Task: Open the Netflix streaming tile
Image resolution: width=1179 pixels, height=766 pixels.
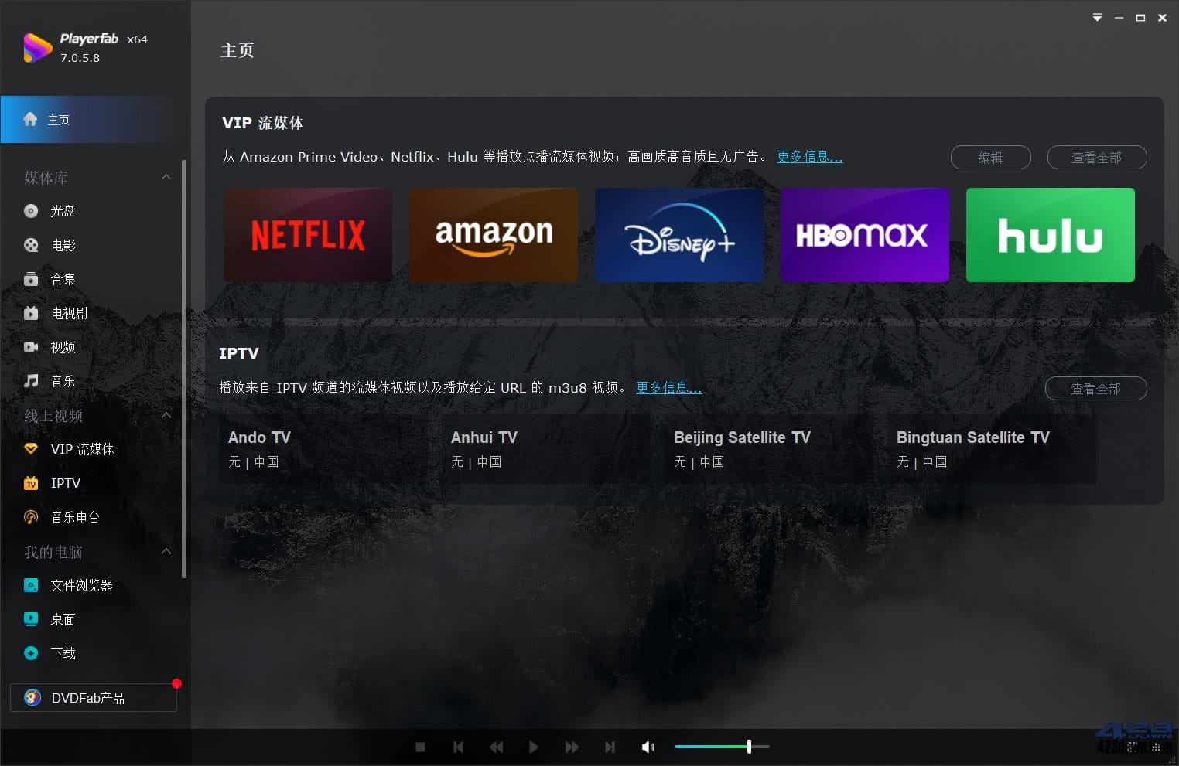Action: tap(308, 235)
